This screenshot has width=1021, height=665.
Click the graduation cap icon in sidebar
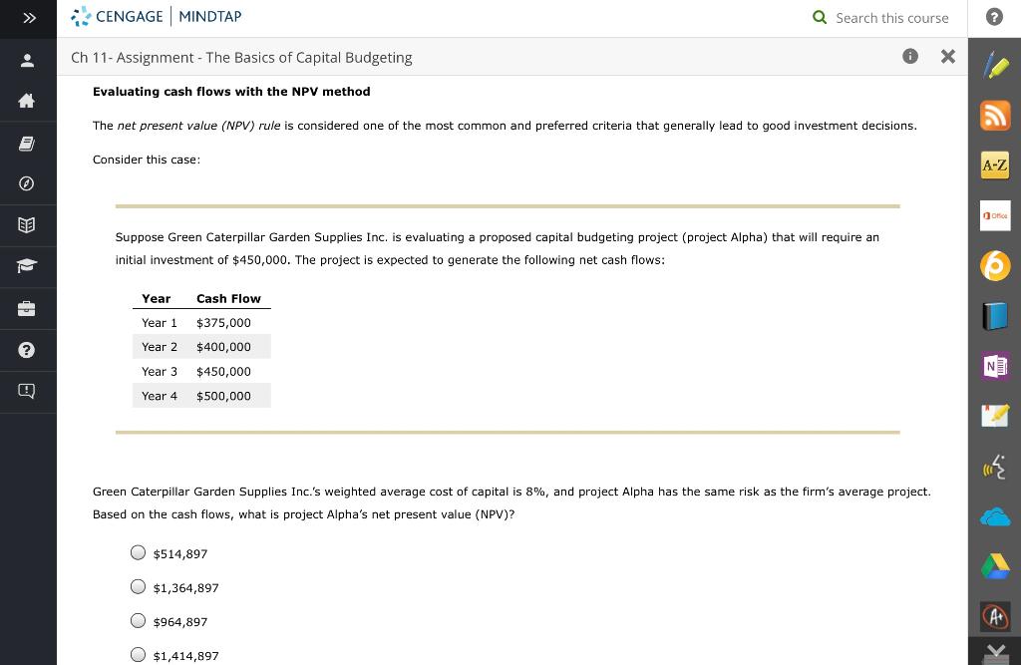pos(27,266)
